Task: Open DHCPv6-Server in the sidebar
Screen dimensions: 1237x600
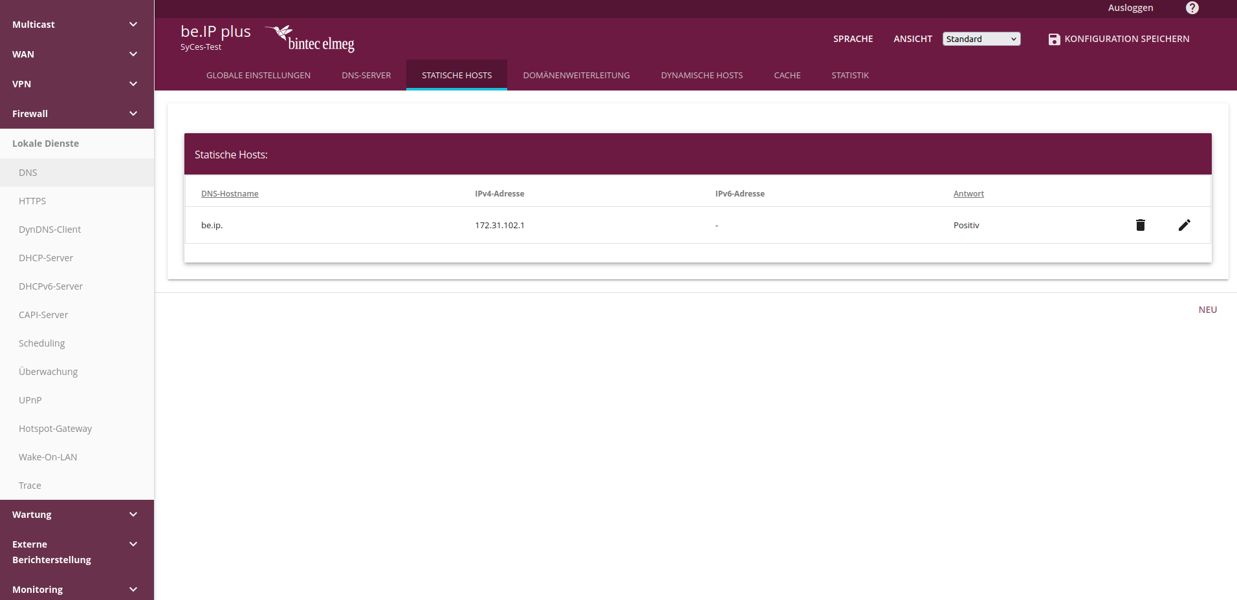Action: point(77,286)
